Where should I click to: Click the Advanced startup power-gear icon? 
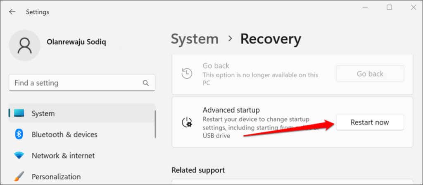187,122
